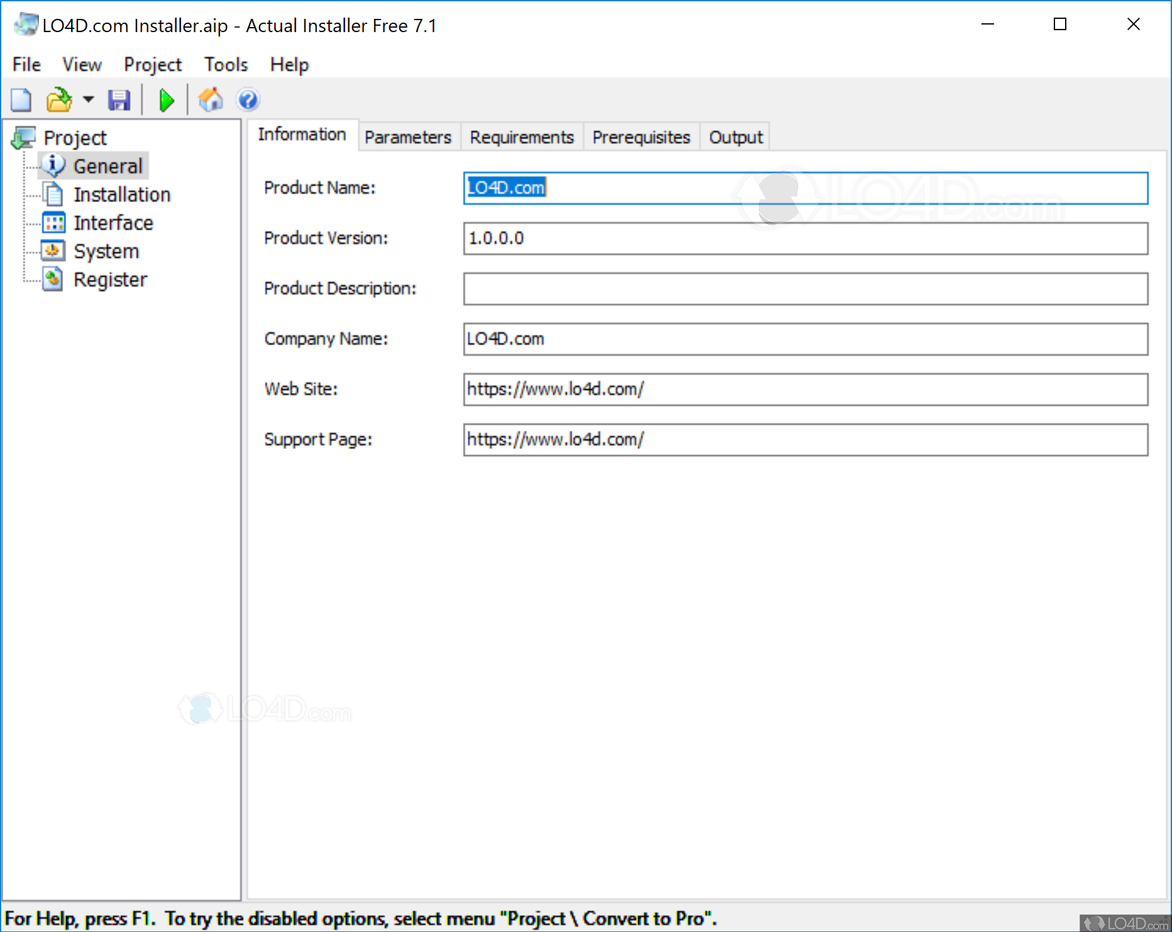Image resolution: width=1172 pixels, height=932 pixels.
Task: Open the Register section in tree
Action: (110, 279)
